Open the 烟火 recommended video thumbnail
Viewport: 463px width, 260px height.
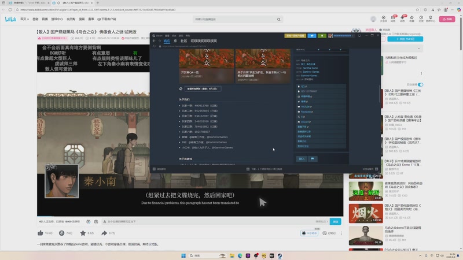pyautogui.click(x=366, y=213)
